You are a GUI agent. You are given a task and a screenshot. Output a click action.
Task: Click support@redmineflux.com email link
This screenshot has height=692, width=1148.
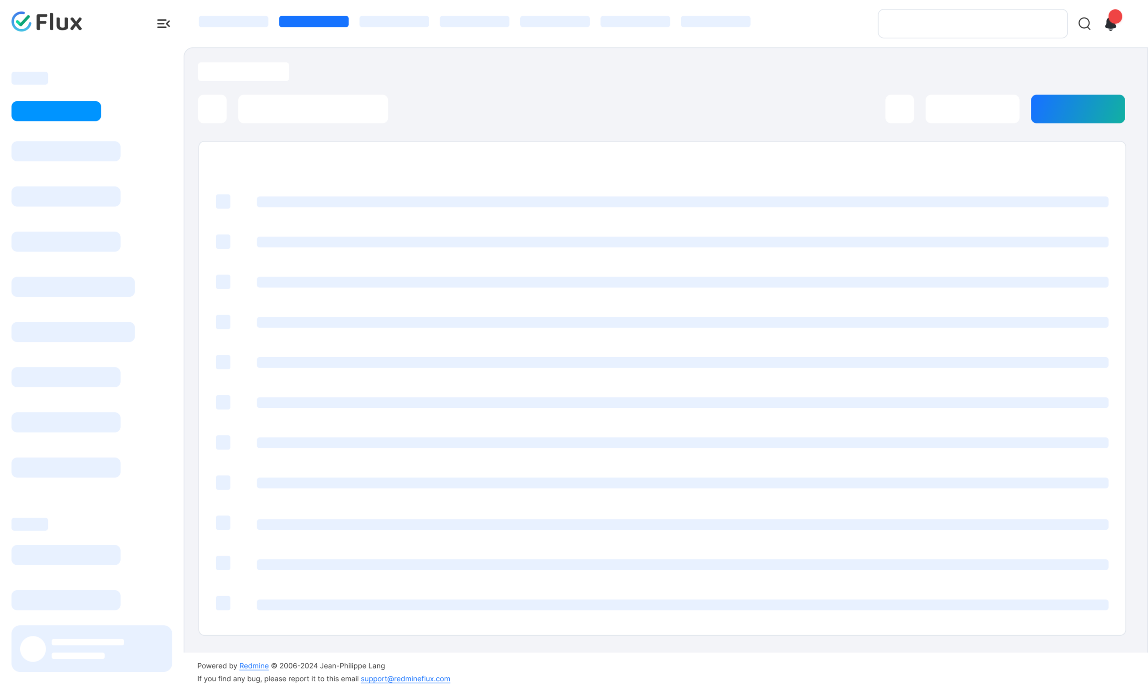pyautogui.click(x=405, y=679)
